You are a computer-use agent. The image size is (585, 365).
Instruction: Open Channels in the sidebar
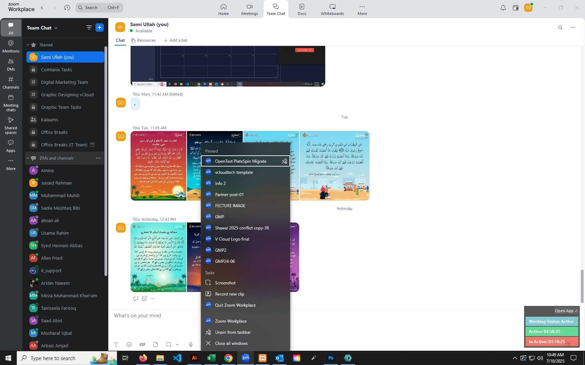(x=11, y=83)
